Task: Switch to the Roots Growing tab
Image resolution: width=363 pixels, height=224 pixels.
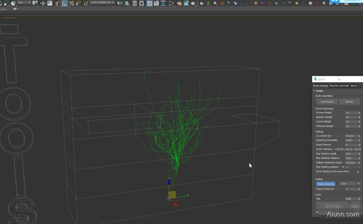Action: 321,86
